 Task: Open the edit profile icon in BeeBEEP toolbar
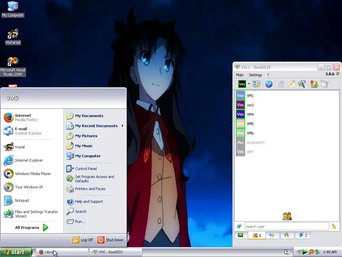tap(256, 84)
